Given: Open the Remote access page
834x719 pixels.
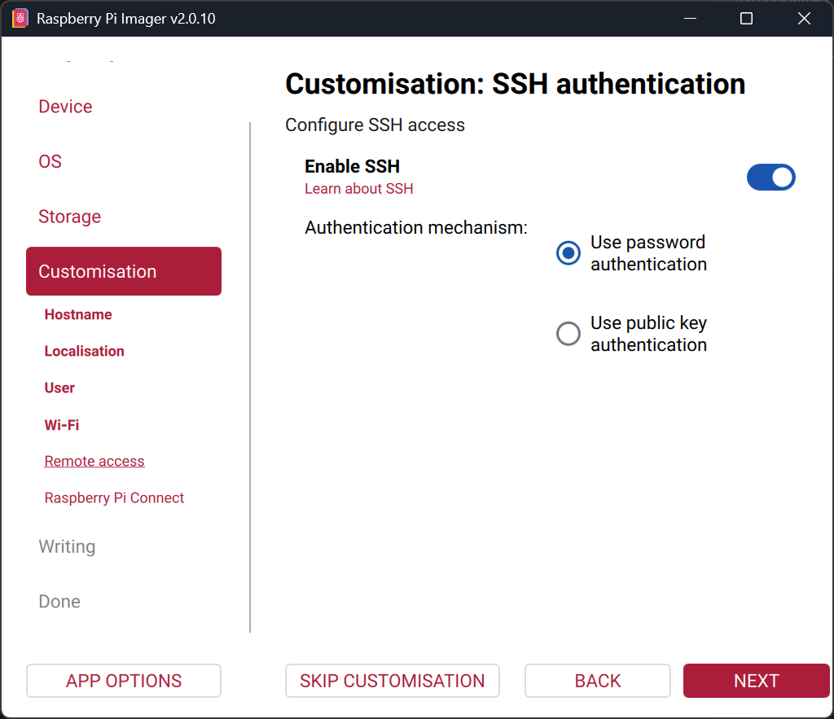Looking at the screenshot, I should (x=94, y=461).
